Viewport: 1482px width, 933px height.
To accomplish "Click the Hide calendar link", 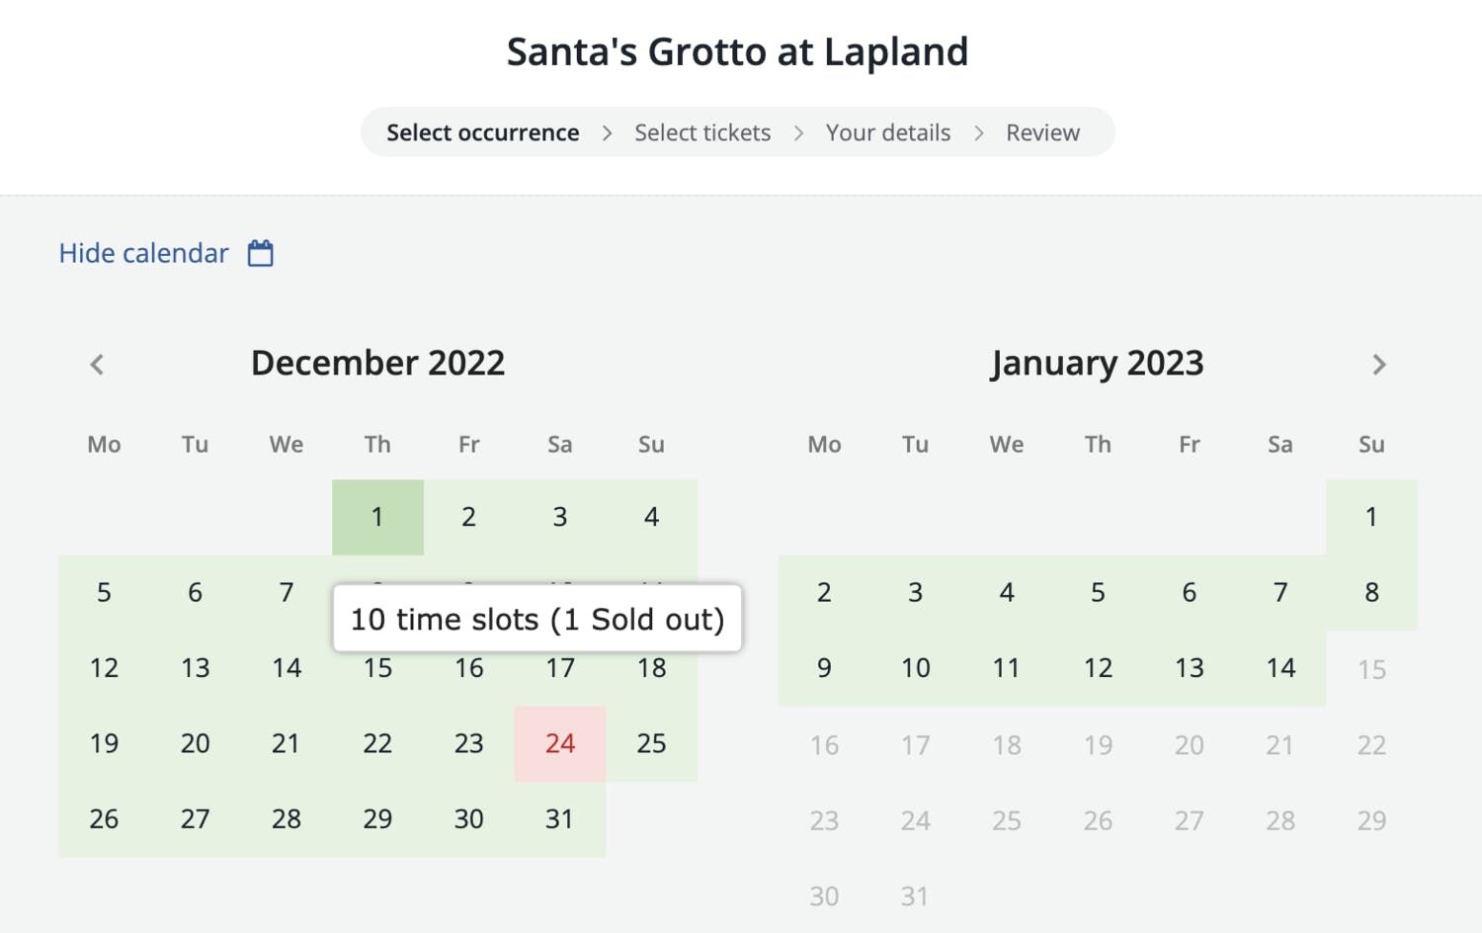I will click(x=142, y=253).
